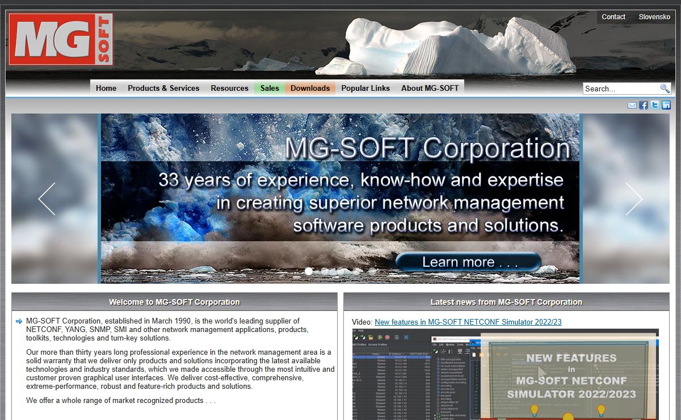Click the MG-SOFT logo
This screenshot has height=420, width=681.
tap(61, 39)
